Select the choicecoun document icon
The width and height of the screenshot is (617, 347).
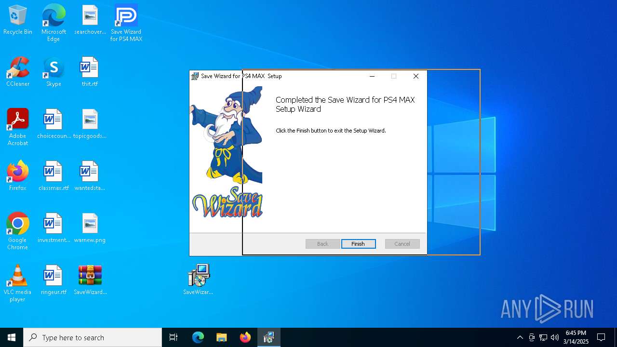click(54, 124)
